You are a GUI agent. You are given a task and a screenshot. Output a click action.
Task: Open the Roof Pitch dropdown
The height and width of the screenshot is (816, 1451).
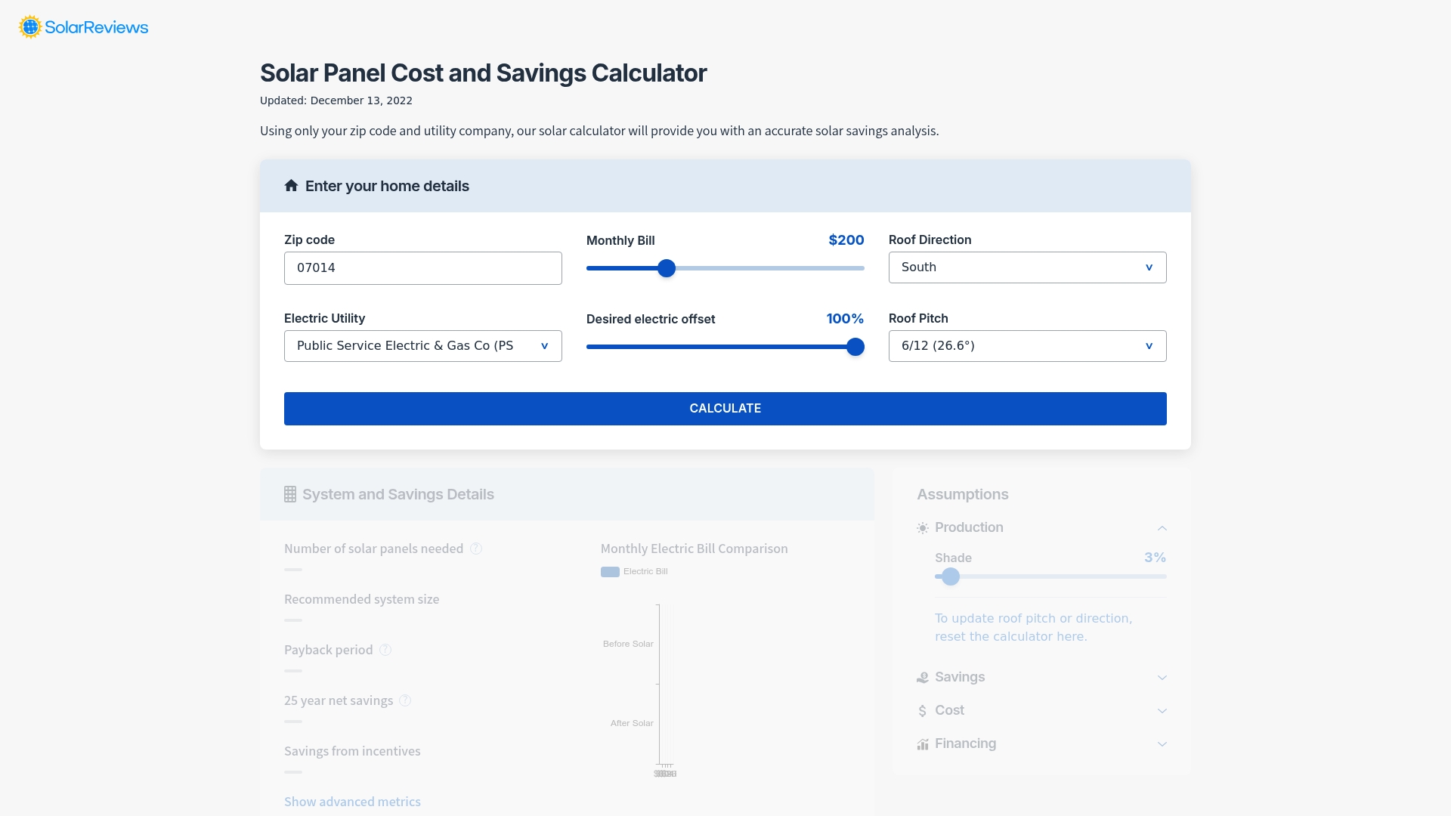1027,345
